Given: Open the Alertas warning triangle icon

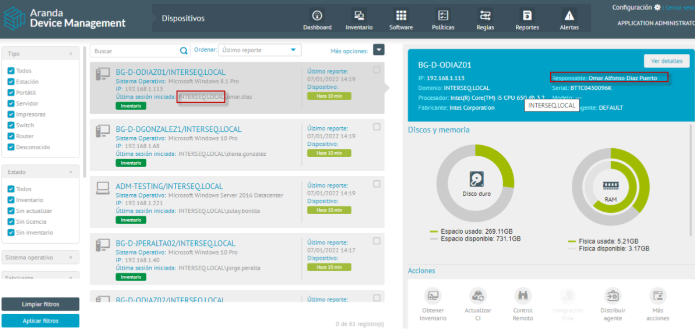Looking at the screenshot, I should [x=569, y=15].
